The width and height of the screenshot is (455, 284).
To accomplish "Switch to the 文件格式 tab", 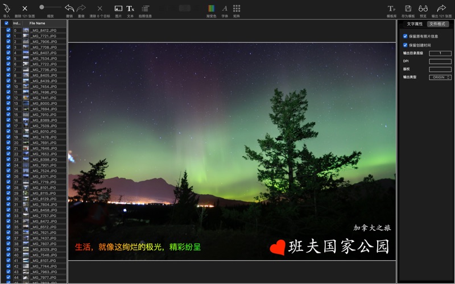I will (437, 24).
